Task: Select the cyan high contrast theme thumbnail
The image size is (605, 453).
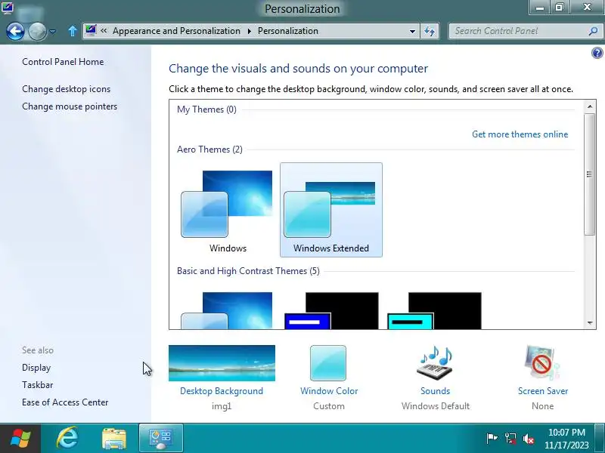Action: click(434, 310)
